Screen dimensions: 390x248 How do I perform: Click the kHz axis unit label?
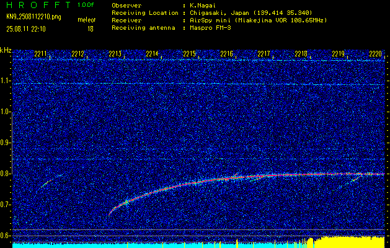(6, 50)
